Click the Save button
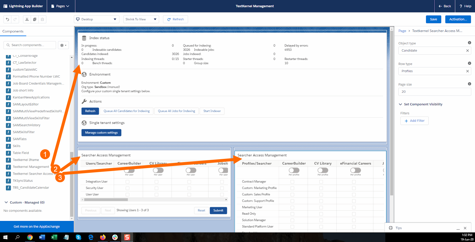Image resolution: width=475 pixels, height=242 pixels. [433, 19]
